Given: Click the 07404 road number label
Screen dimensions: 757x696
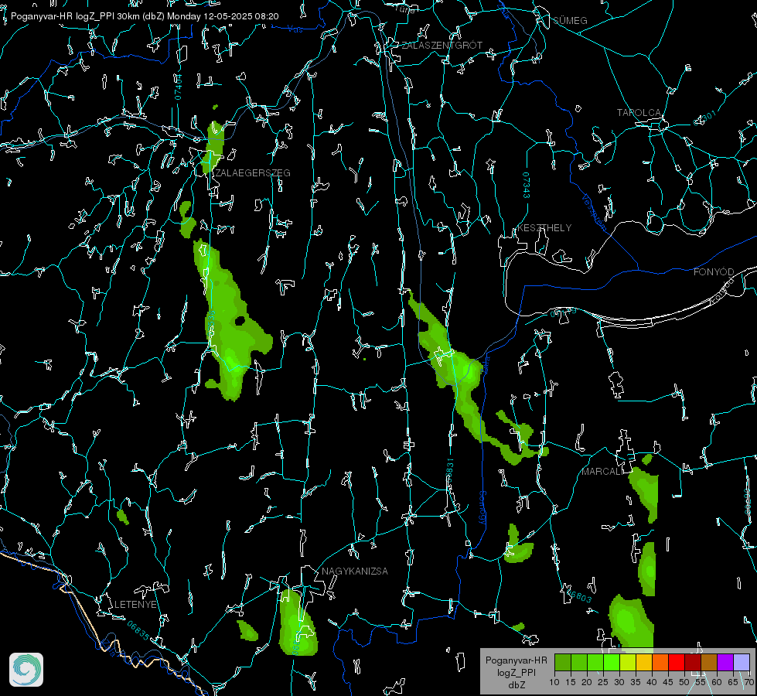Looking at the screenshot, I should [179, 87].
